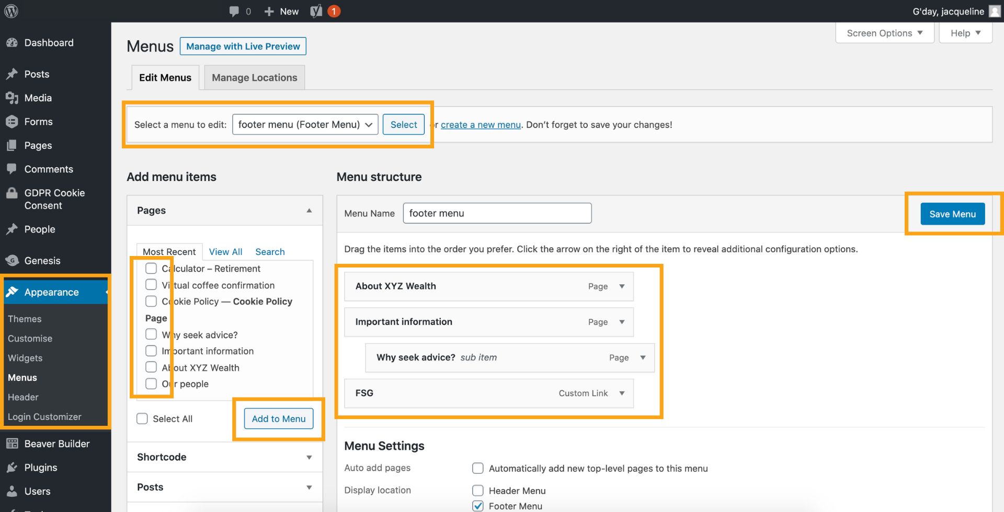Expand the FSG custom link item options
The image size is (1004, 512).
622,393
